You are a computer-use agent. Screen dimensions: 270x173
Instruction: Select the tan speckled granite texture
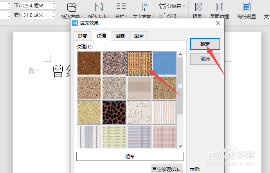pyautogui.click(x=89, y=88)
